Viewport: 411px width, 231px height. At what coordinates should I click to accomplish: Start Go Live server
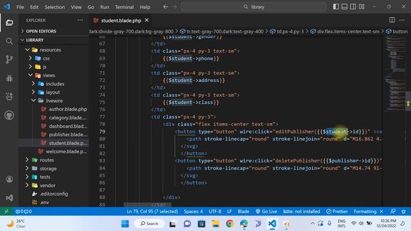pyautogui.click(x=267, y=211)
